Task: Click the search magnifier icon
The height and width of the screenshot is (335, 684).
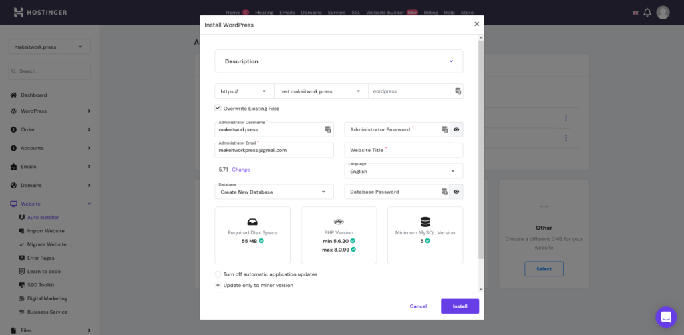Action: coord(14,71)
